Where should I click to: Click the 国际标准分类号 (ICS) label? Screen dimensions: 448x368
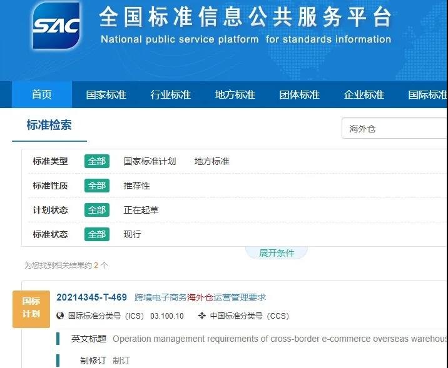[x=106, y=316]
